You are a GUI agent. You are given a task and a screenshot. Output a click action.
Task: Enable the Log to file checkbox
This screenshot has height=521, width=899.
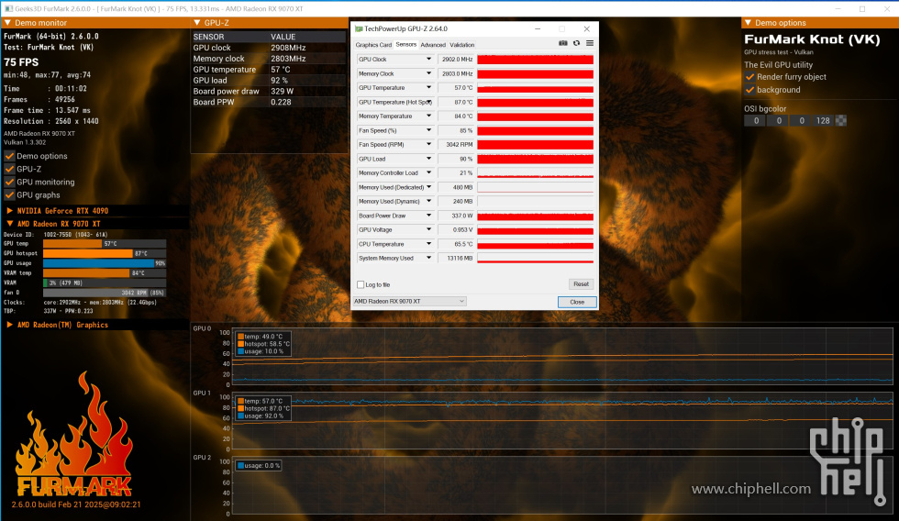coord(361,284)
